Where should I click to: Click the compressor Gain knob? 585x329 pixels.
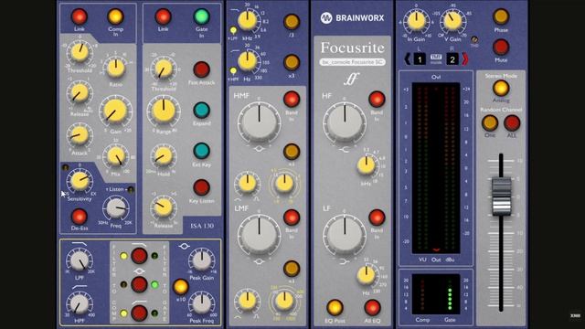click(x=115, y=111)
